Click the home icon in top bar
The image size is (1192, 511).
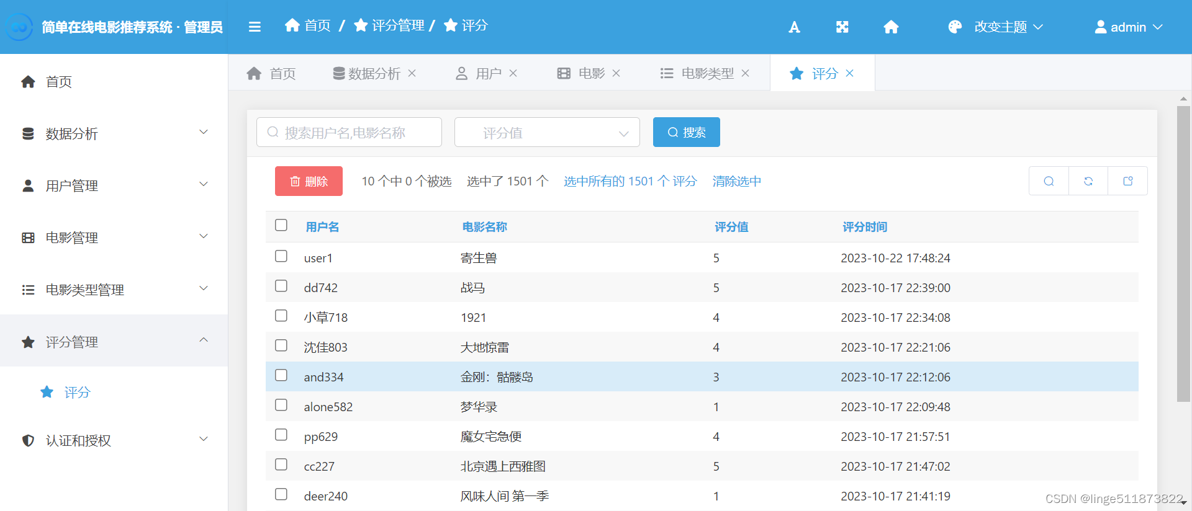pos(891,27)
